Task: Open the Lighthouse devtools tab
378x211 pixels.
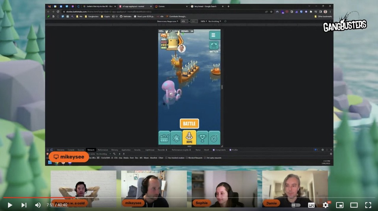Action: click(150, 150)
